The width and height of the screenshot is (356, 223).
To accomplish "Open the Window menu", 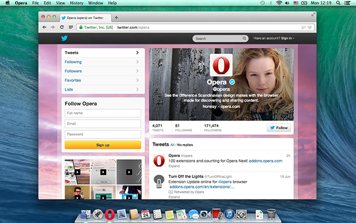I will [x=95, y=3].
